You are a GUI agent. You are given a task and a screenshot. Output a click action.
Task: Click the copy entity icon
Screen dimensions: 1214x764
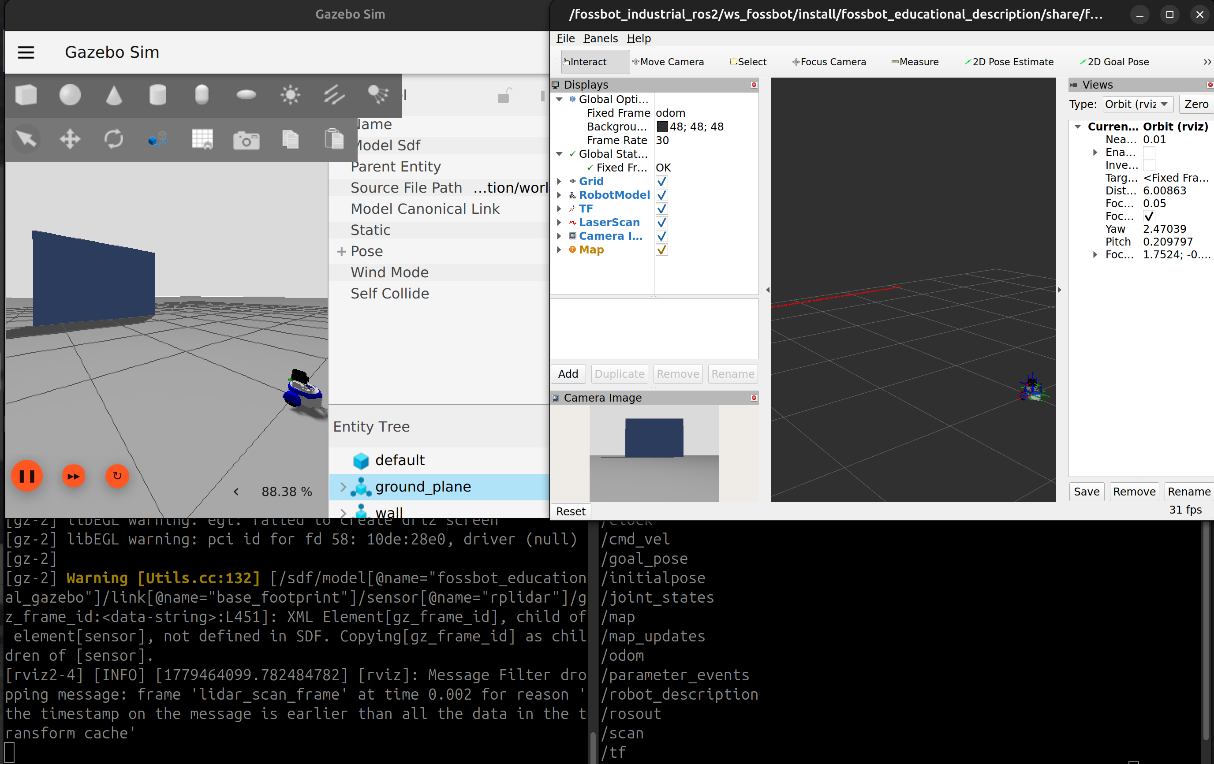[291, 138]
